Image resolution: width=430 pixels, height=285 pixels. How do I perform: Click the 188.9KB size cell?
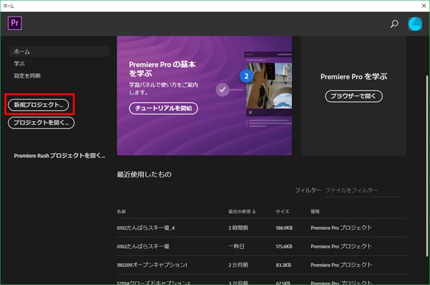pyautogui.click(x=284, y=227)
